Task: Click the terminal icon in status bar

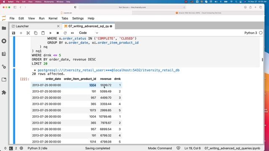Action: click(x=11, y=148)
